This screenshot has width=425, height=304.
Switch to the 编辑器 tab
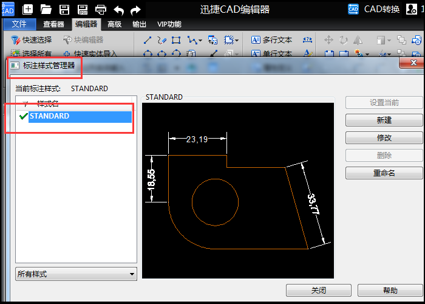pyautogui.click(x=86, y=24)
